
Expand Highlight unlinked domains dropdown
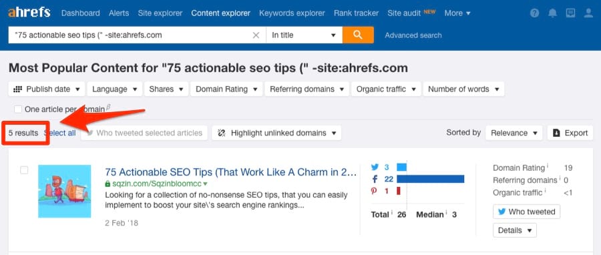[x=276, y=133]
